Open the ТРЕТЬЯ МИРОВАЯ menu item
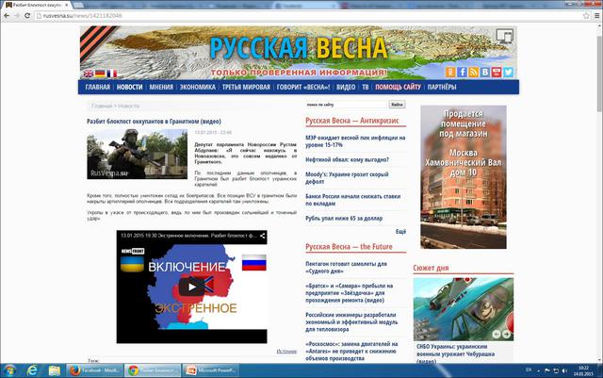The height and width of the screenshot is (378, 603). click(x=246, y=87)
